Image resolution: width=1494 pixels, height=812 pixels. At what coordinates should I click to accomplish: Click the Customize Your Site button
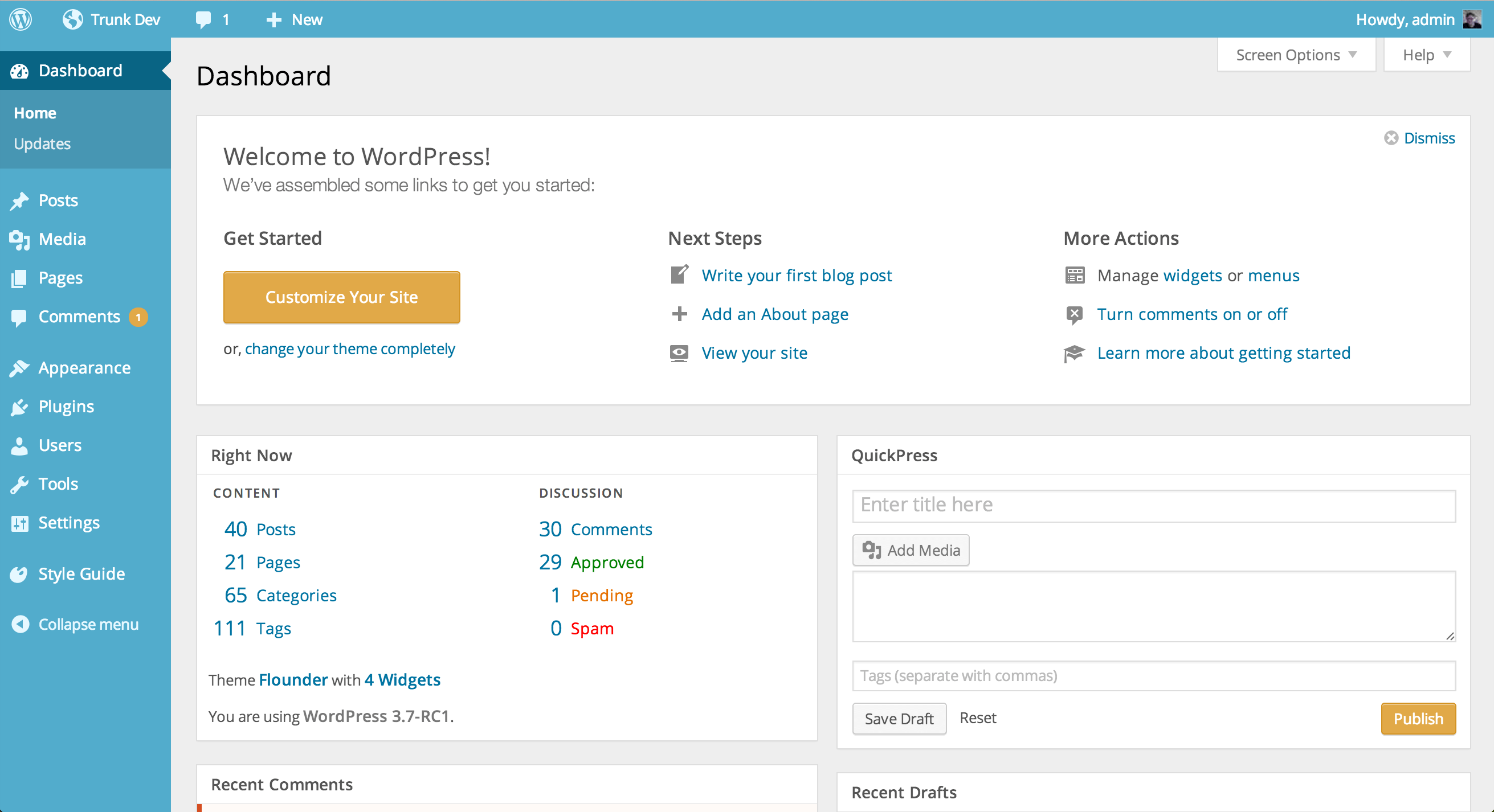(x=342, y=297)
